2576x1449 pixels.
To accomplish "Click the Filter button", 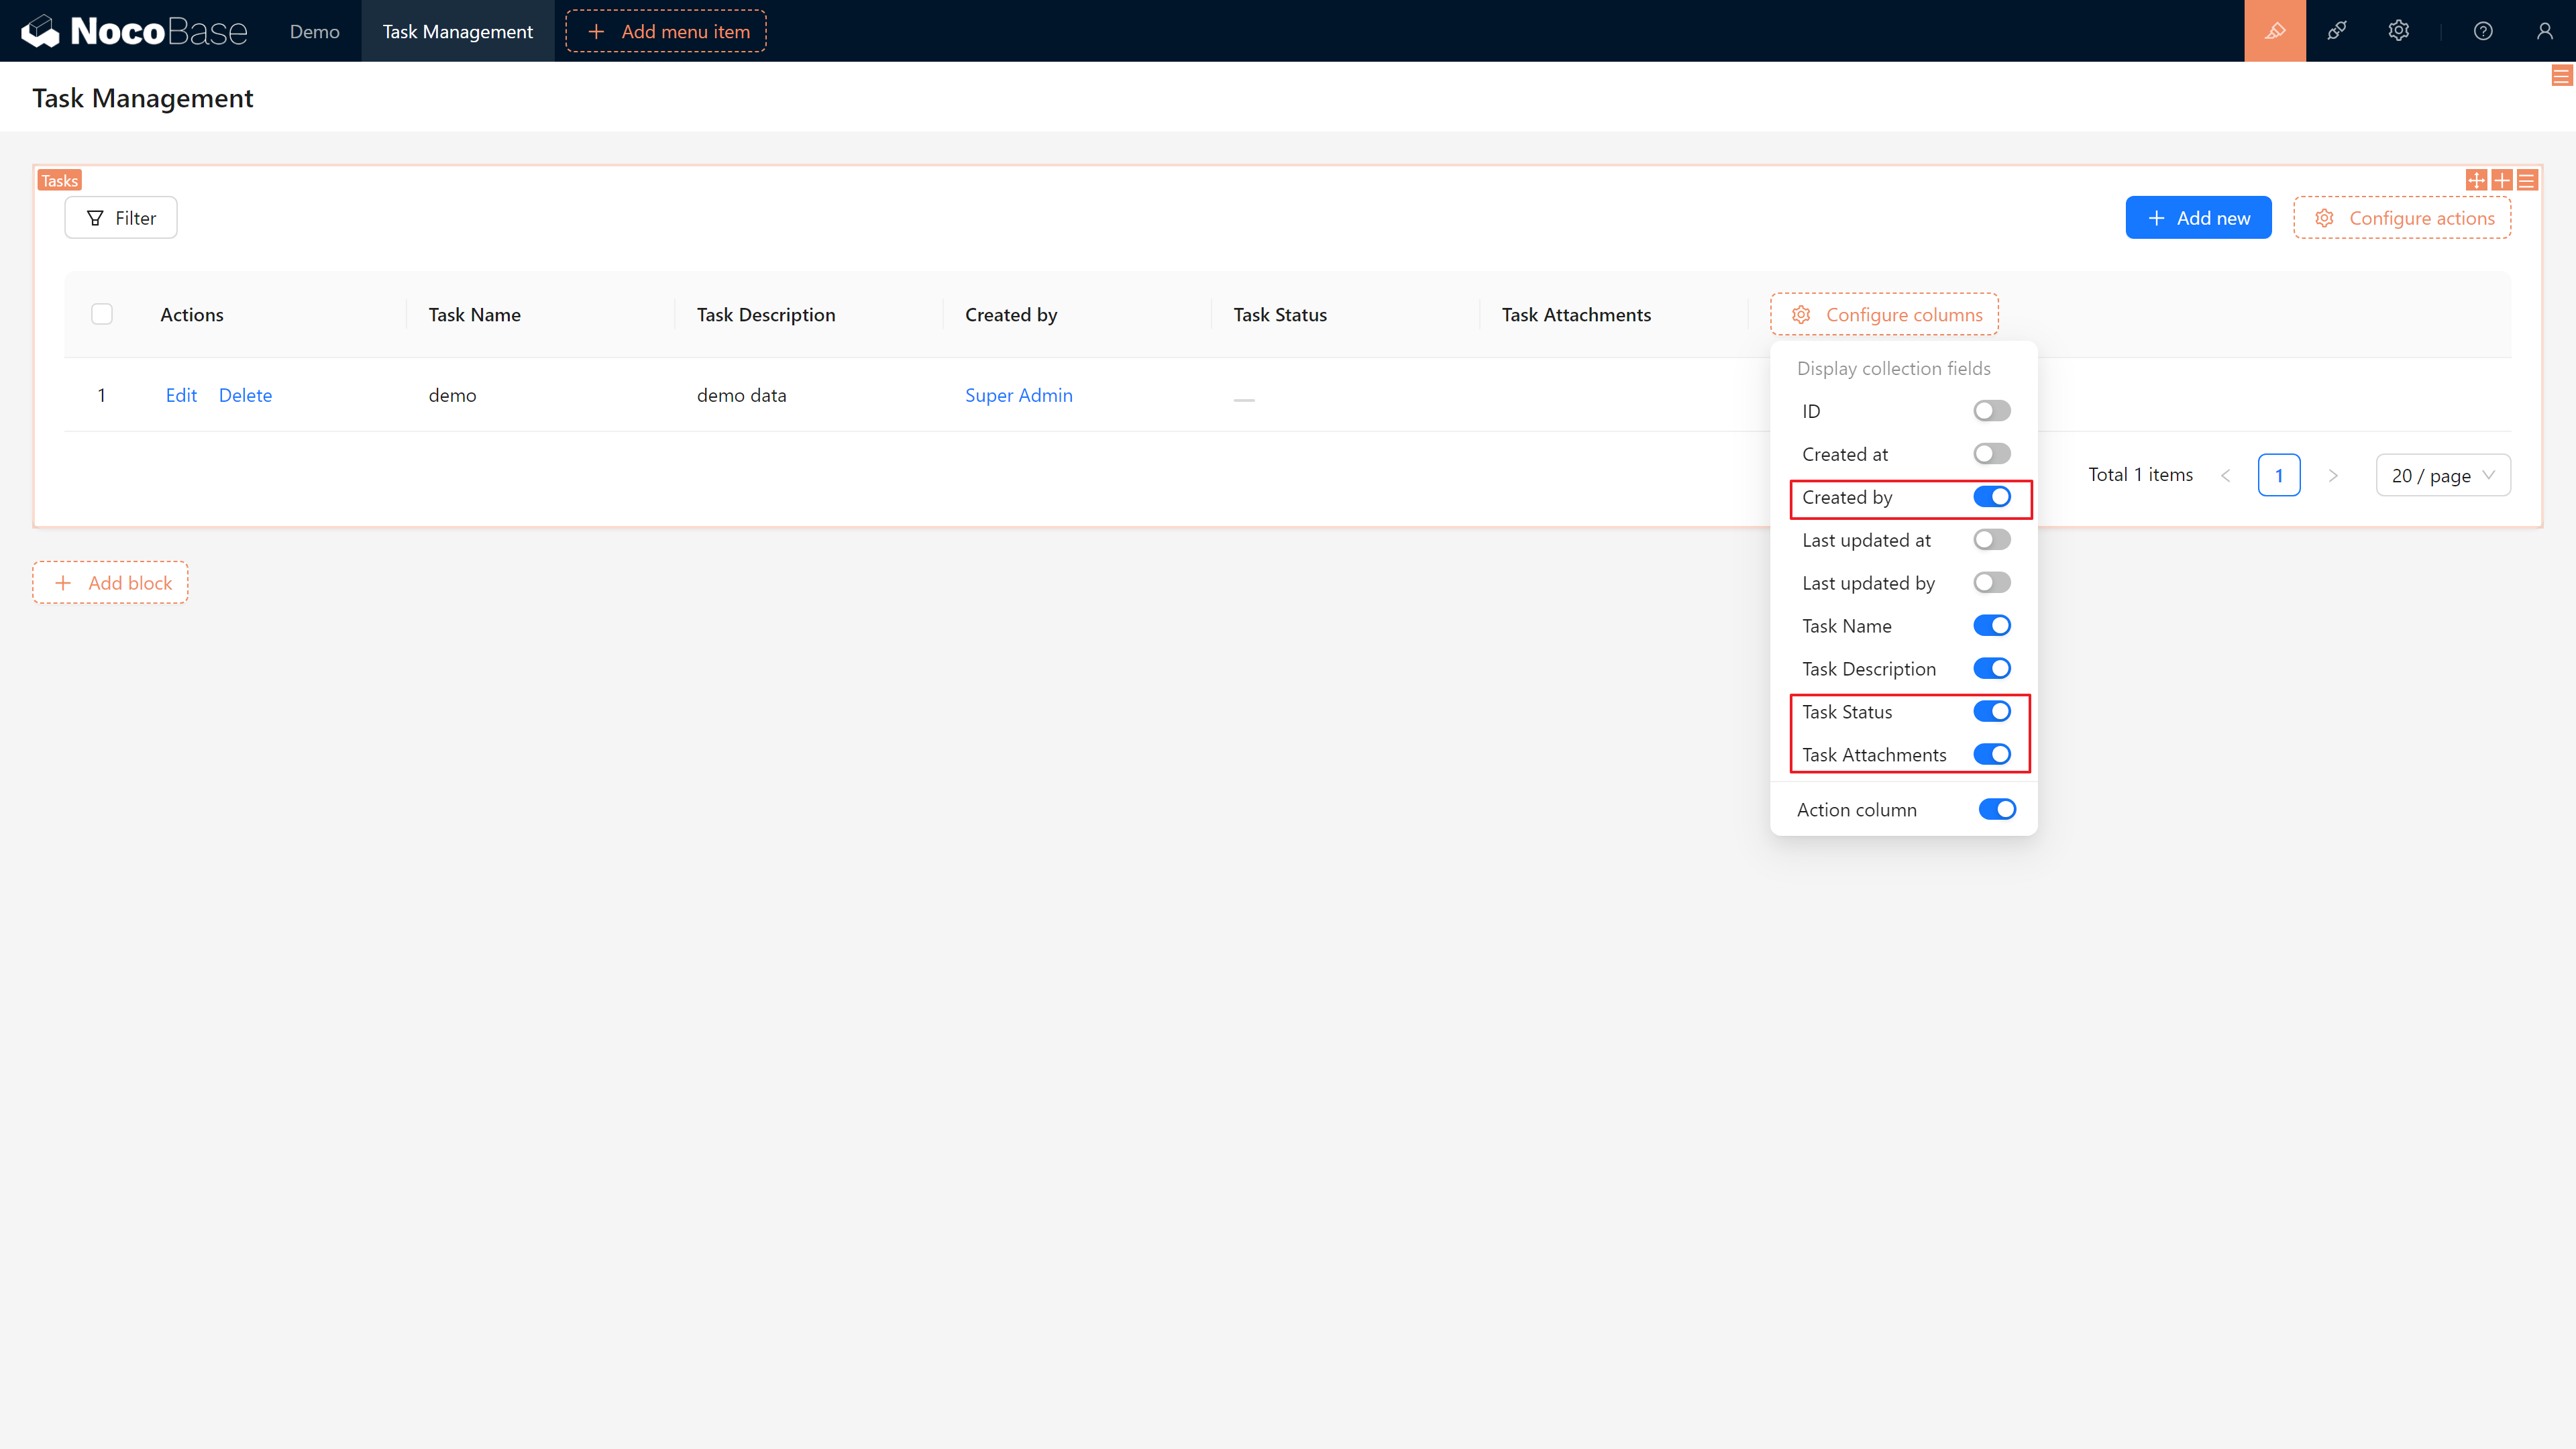I will click(x=120, y=216).
